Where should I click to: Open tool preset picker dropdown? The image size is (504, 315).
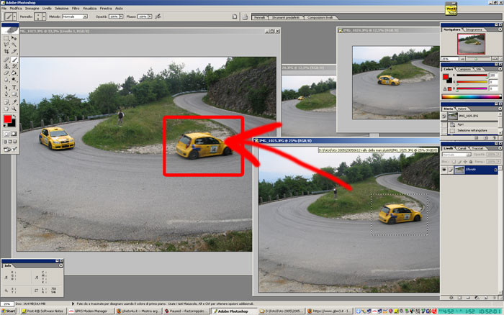pos(14,17)
